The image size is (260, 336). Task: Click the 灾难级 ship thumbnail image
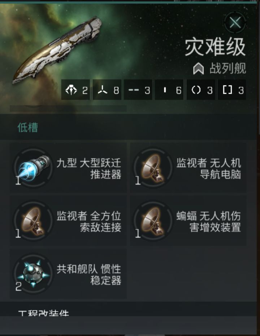click(x=57, y=50)
